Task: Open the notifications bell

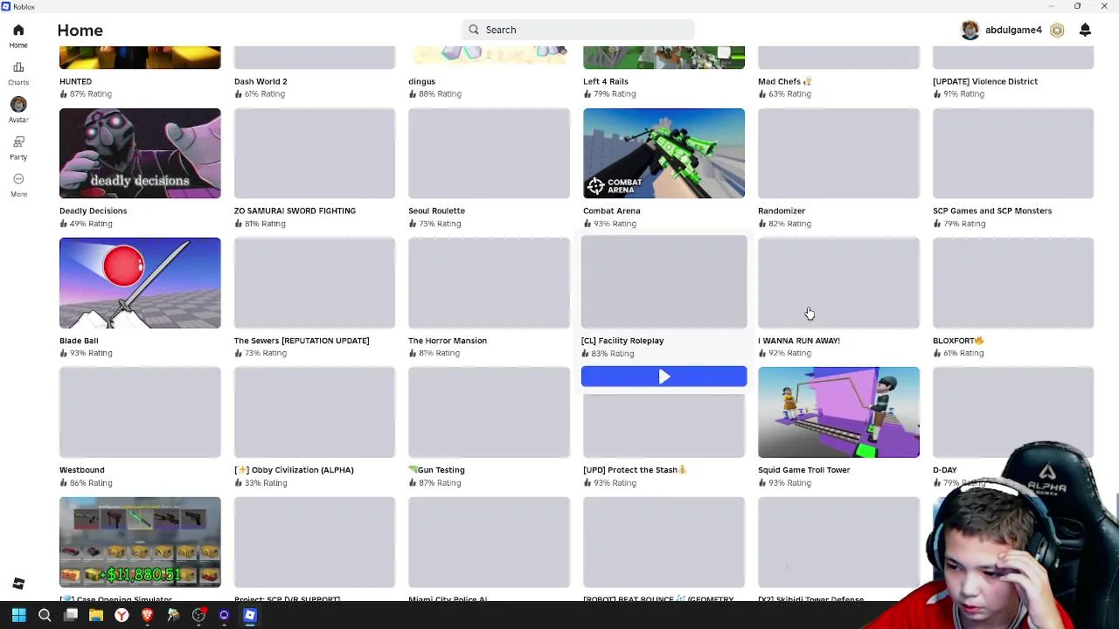Action: click(x=1085, y=30)
